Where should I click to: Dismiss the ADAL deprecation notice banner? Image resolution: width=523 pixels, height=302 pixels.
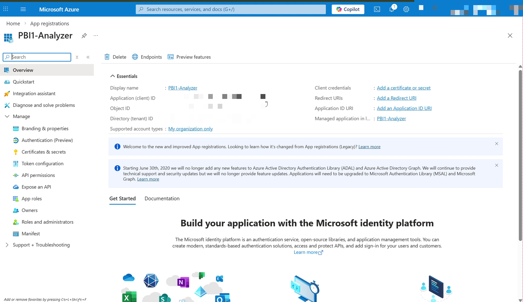coord(497,166)
